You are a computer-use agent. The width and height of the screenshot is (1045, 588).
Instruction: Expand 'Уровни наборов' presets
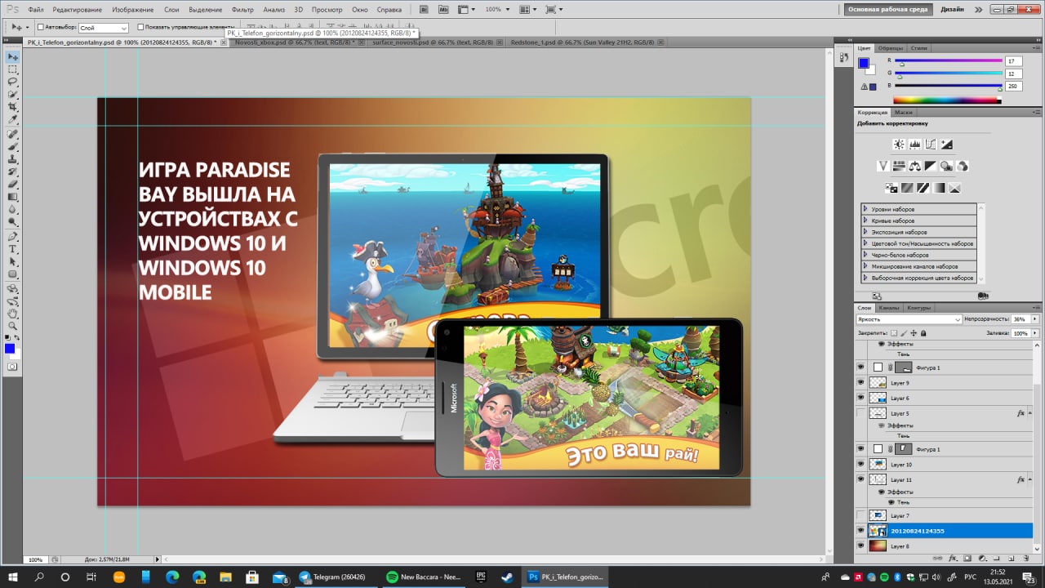(865, 209)
